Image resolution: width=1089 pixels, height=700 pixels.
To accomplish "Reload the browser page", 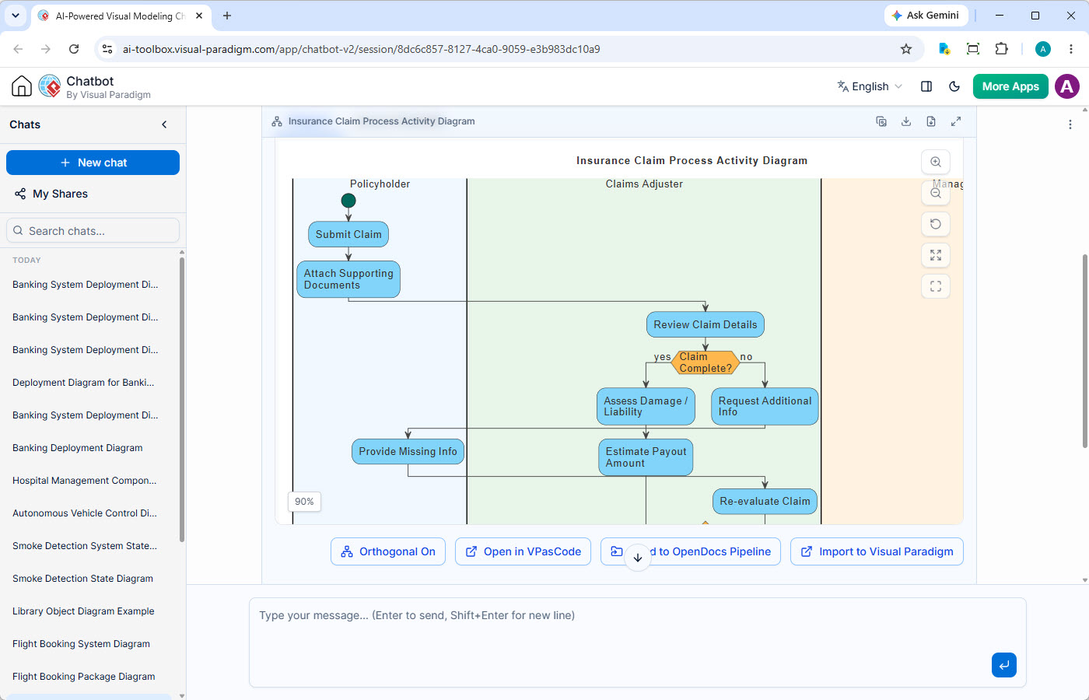I will [x=74, y=49].
